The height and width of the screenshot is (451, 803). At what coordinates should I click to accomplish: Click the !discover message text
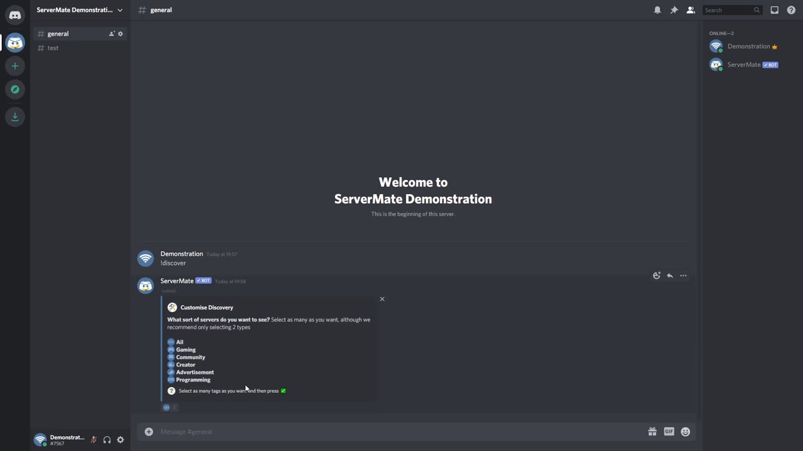tap(173, 263)
